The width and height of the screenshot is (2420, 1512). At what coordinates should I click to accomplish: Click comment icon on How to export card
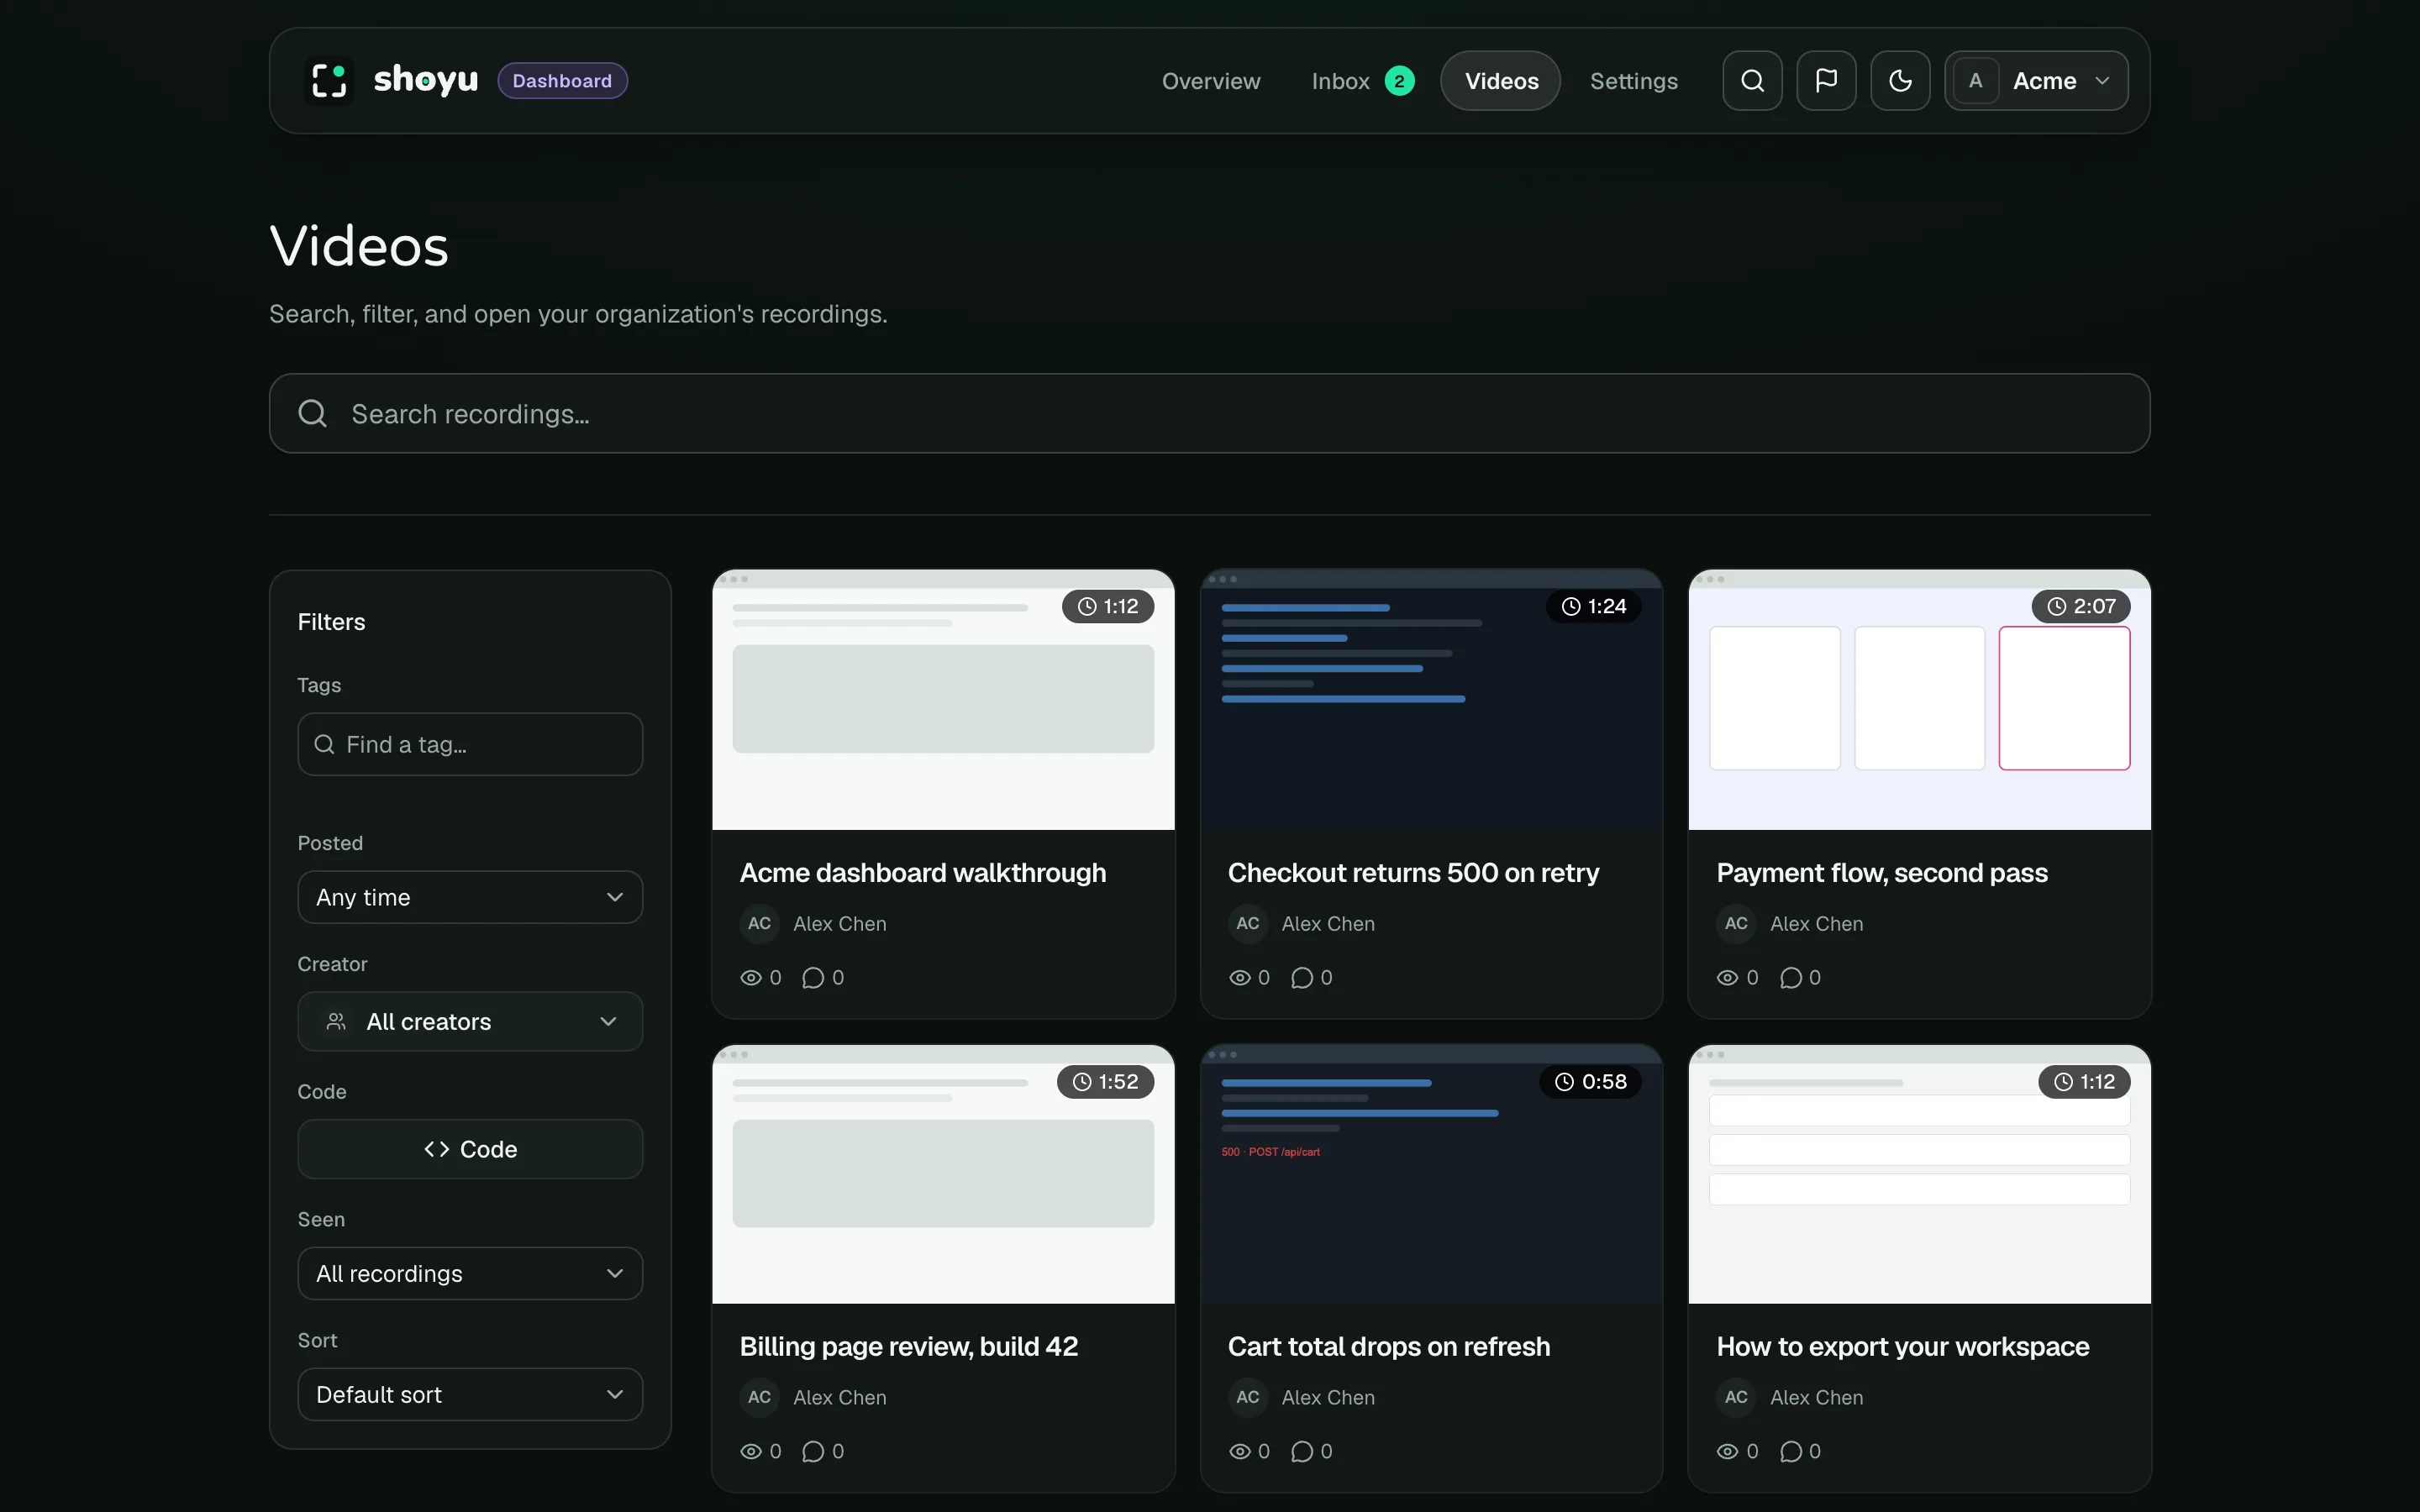pos(1791,1451)
